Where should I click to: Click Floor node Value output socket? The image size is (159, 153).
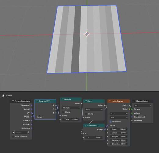(x=105, y=105)
